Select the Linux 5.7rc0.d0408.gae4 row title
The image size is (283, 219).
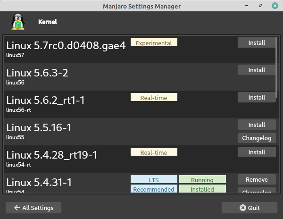click(66, 45)
